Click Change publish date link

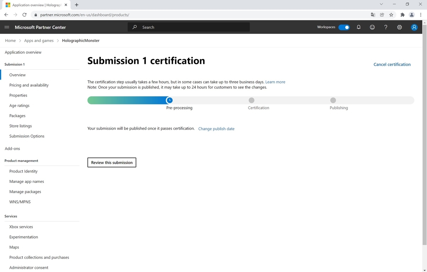216,129
